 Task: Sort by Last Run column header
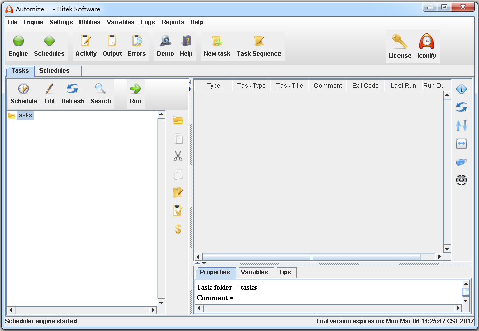click(x=403, y=86)
